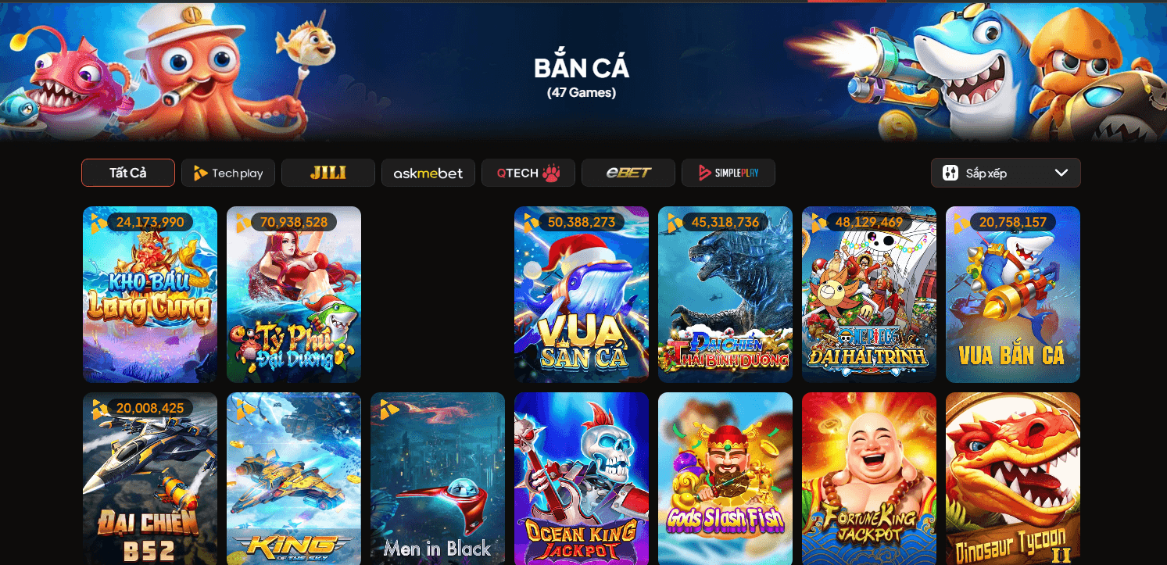The height and width of the screenshot is (565, 1167).
Task: Click the sort icon beside Sắp xếp
Action: coord(950,173)
